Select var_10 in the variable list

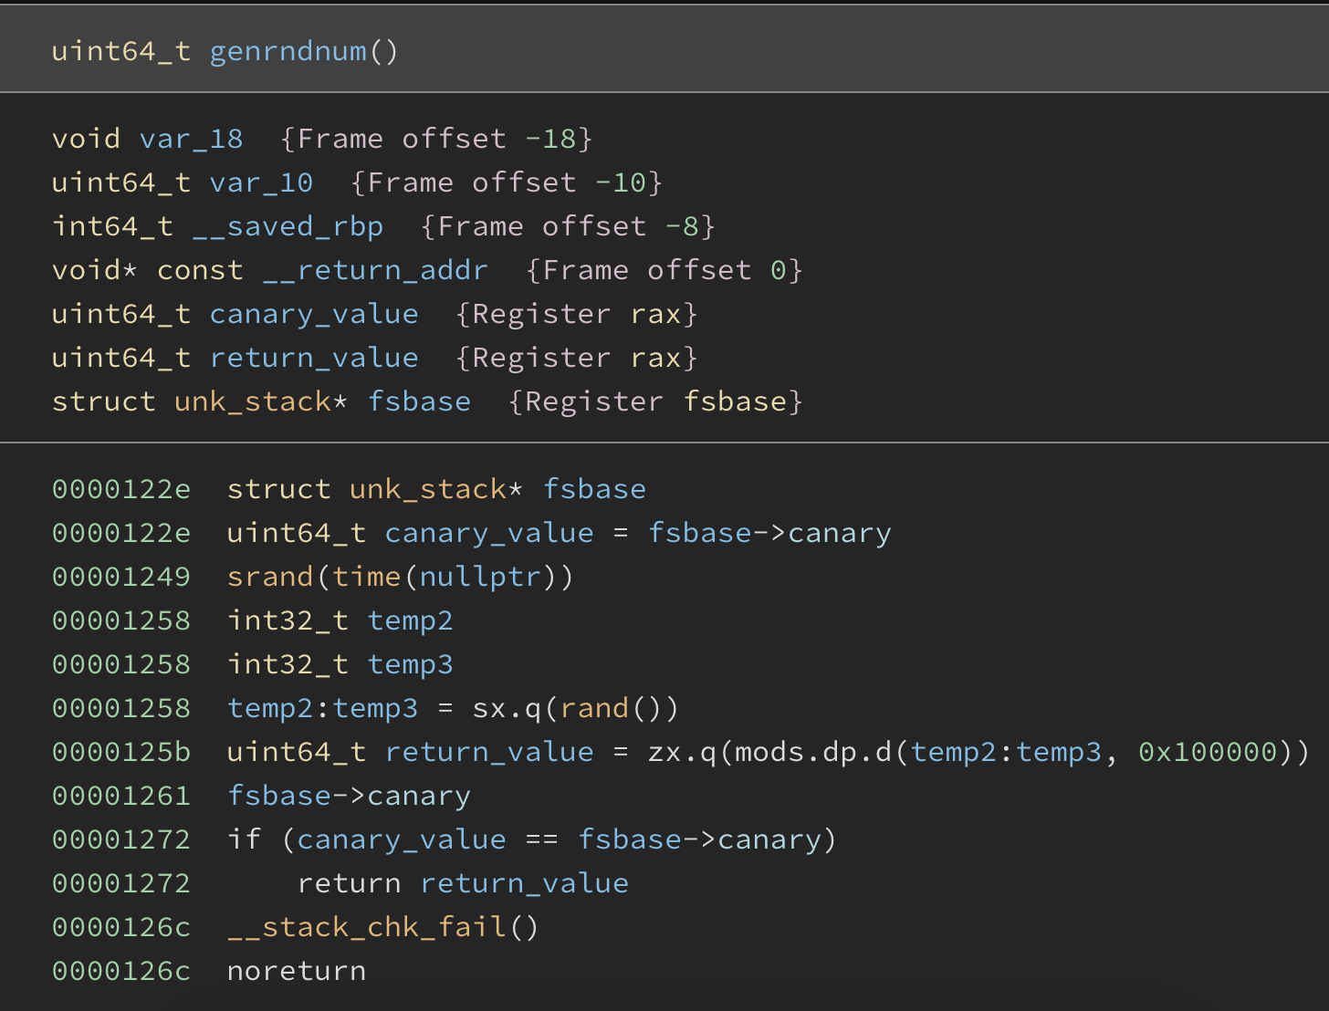click(261, 182)
